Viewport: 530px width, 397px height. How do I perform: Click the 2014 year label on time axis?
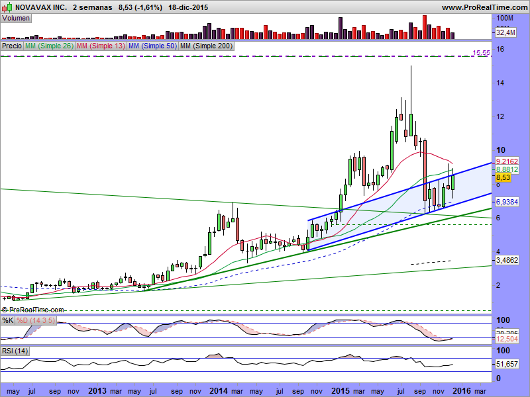point(219,391)
